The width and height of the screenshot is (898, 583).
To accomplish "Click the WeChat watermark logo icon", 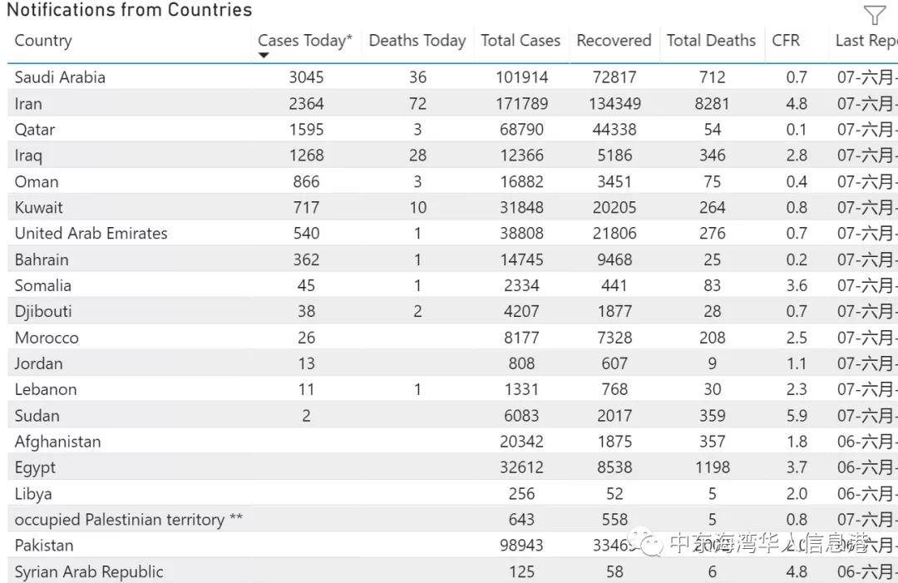I will coord(649,544).
